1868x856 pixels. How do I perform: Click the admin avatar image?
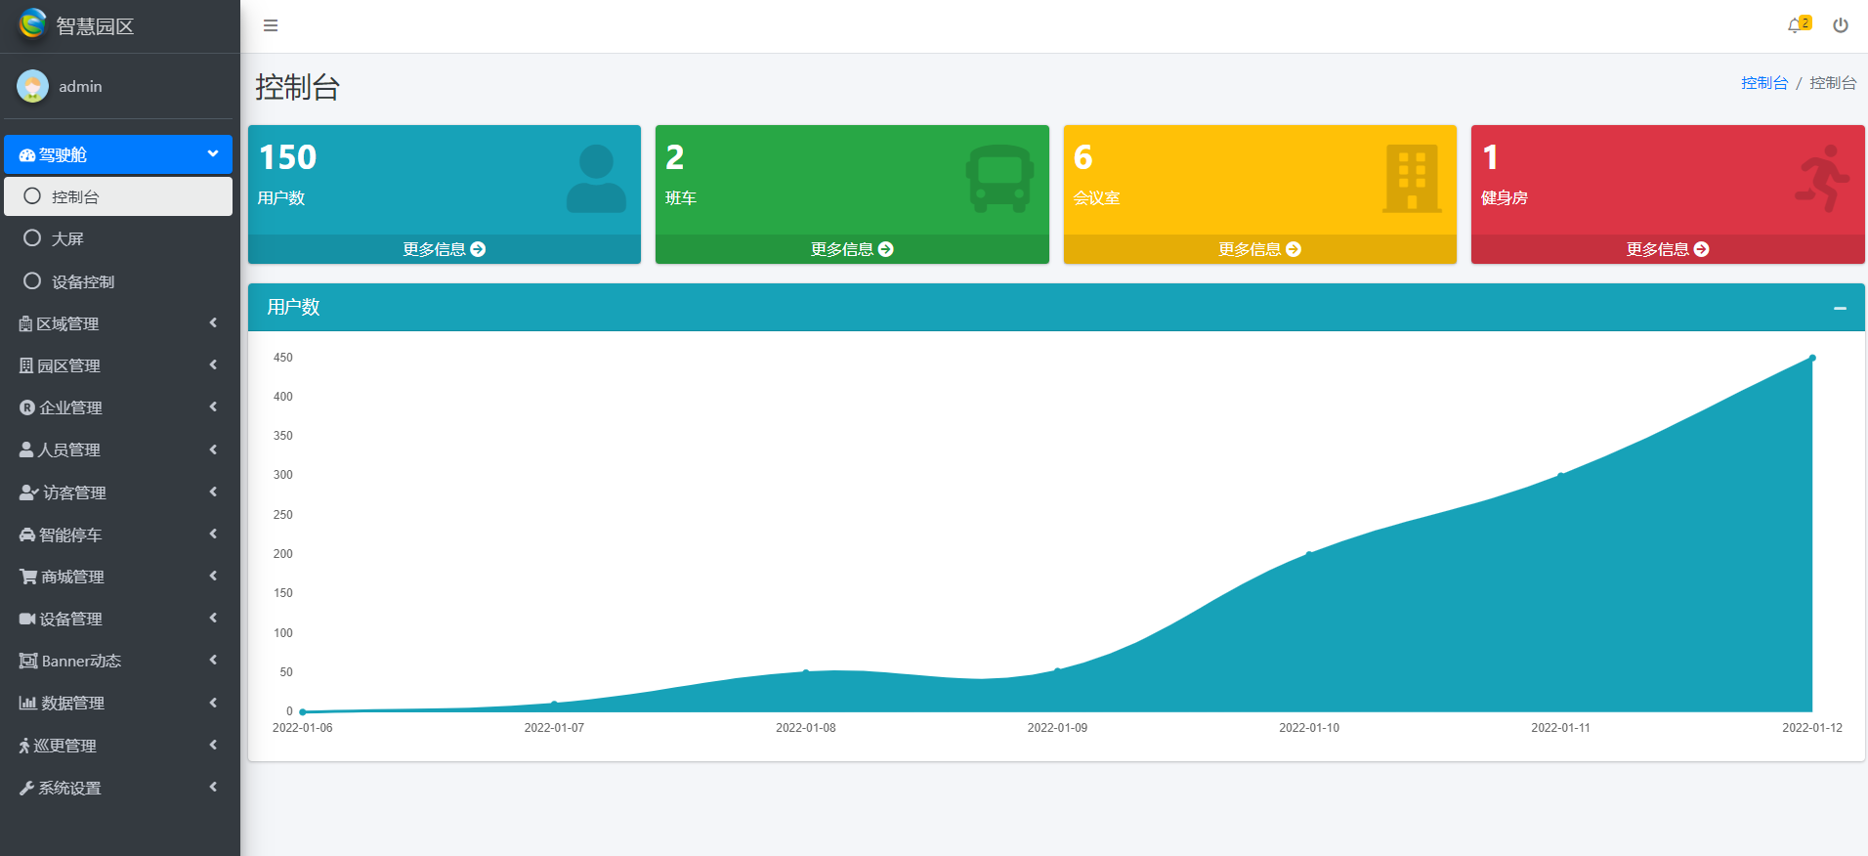point(33,86)
